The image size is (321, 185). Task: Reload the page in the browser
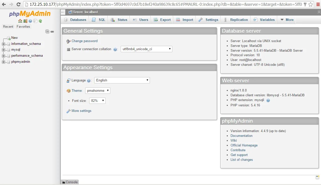coord(19,4)
